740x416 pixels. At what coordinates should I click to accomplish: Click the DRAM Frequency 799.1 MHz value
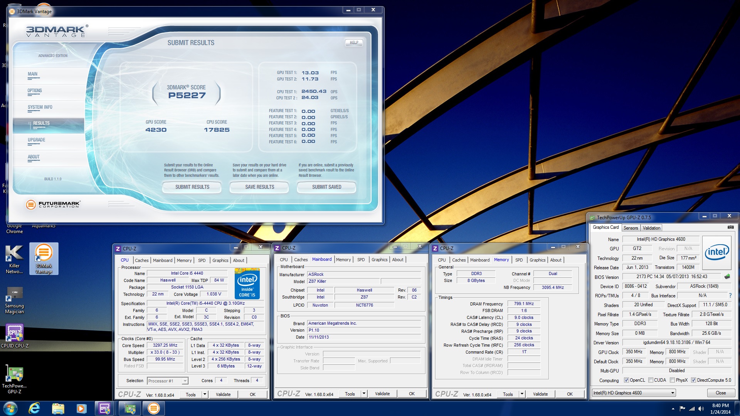pyautogui.click(x=524, y=304)
